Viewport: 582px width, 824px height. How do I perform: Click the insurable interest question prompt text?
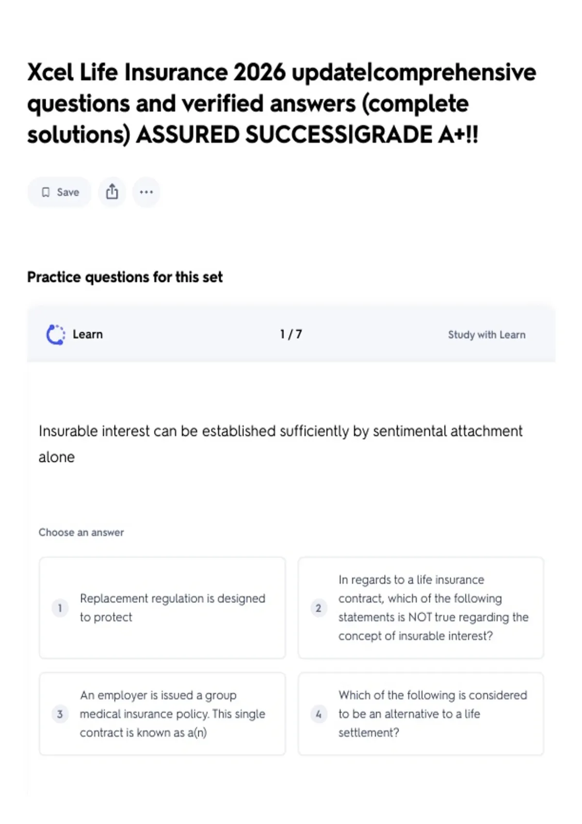click(281, 444)
